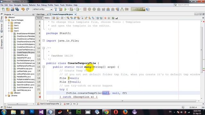Switch to the Projects panel tab
Image resolution: width=205 pixels, height=115 pixels.
pos(8,14)
